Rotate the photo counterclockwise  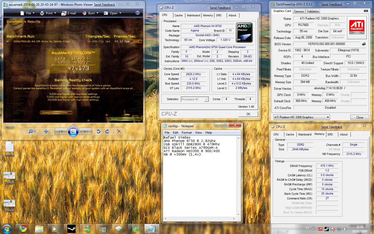98,132
